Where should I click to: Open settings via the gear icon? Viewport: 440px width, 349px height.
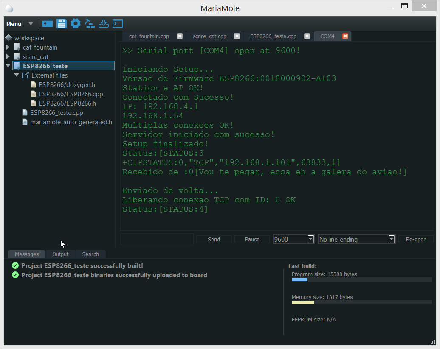(76, 24)
